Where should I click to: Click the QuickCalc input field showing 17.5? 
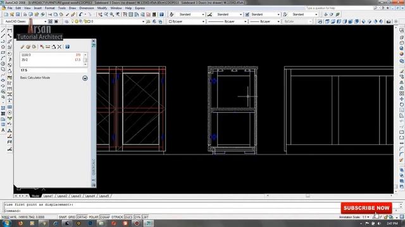[x=53, y=70]
